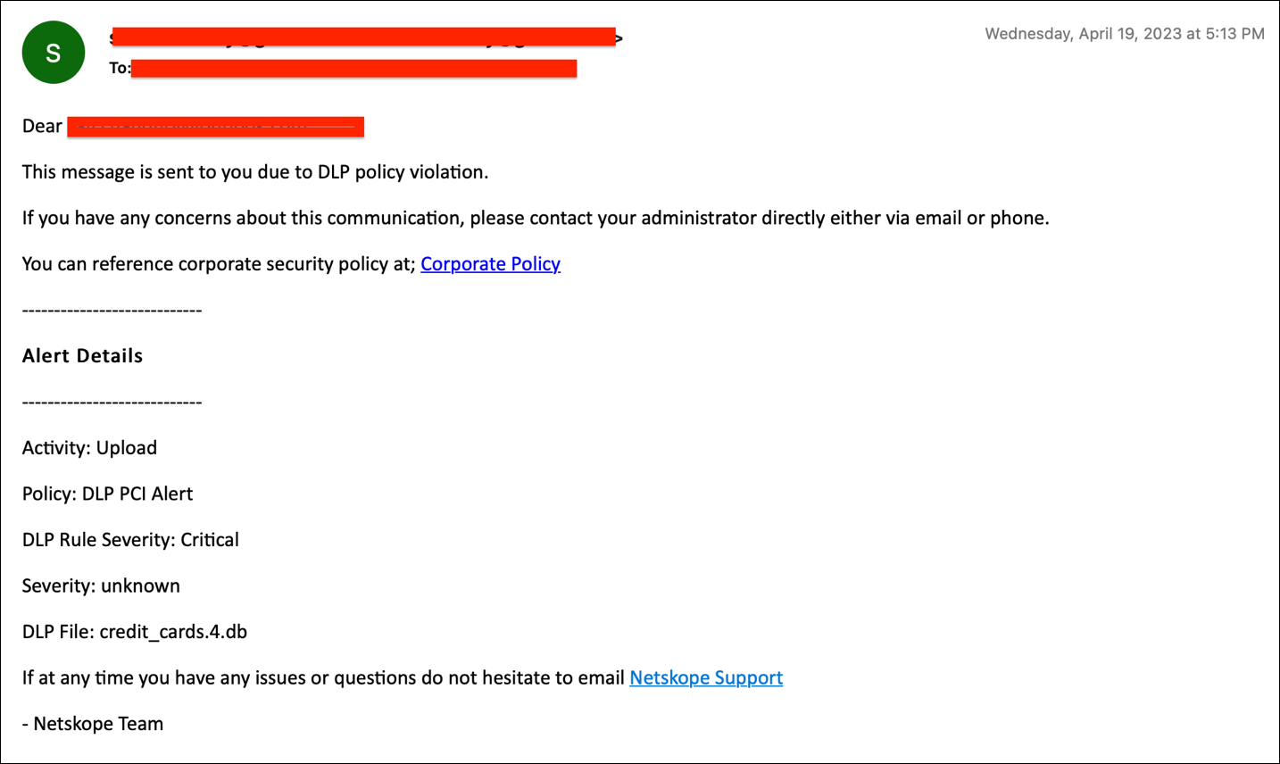Open the Corporate Policy link
The image size is (1280, 764).
tap(490, 264)
